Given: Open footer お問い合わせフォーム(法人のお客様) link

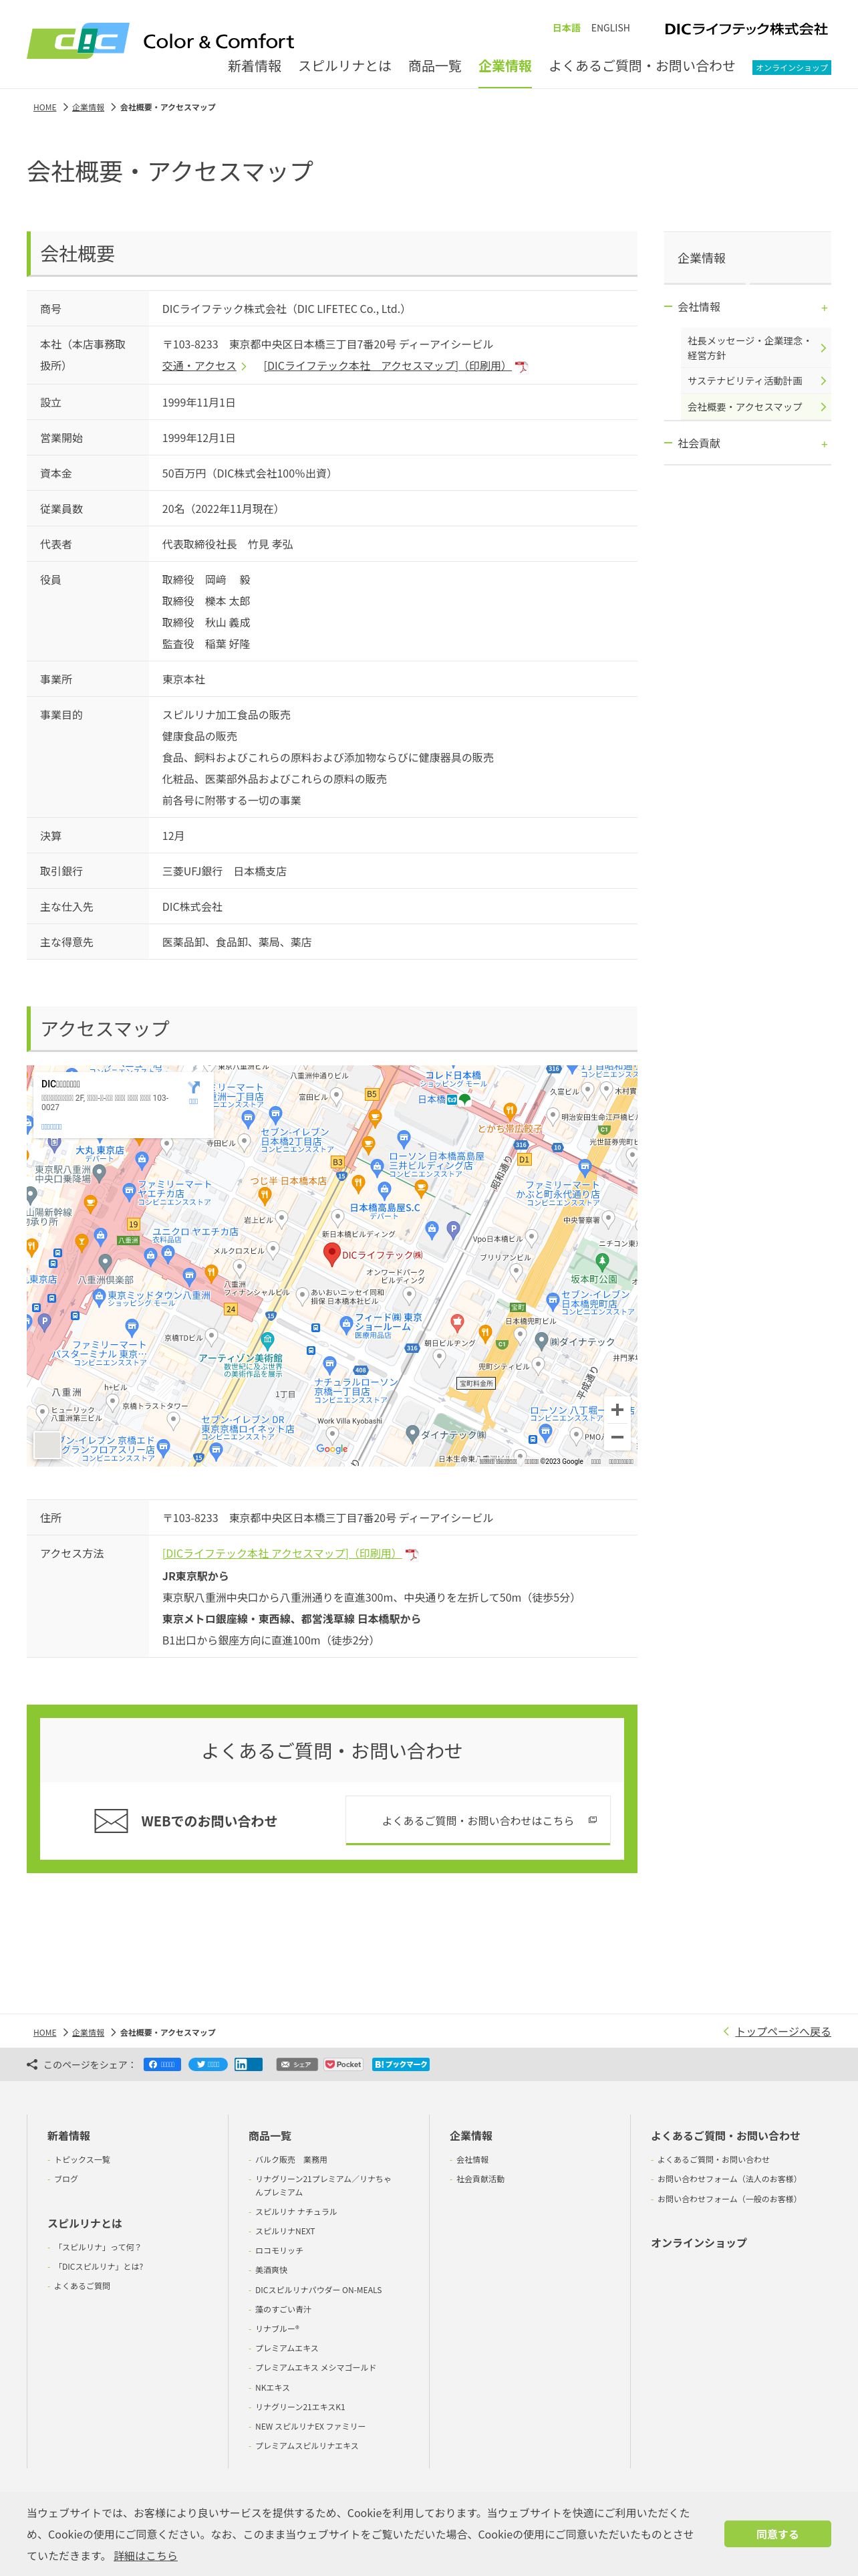Looking at the screenshot, I should (727, 2178).
